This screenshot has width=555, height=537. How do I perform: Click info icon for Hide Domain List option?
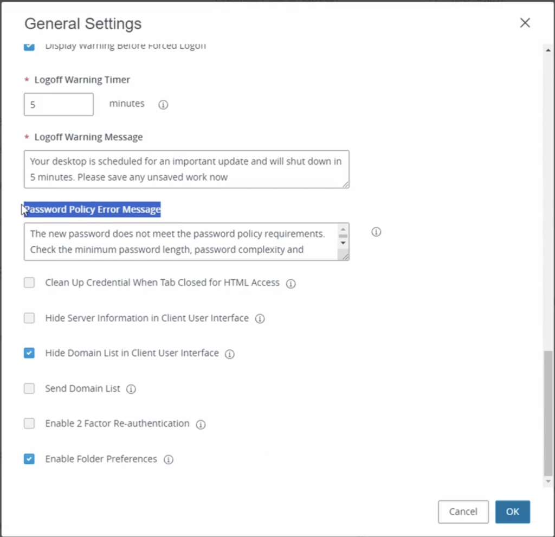point(230,354)
